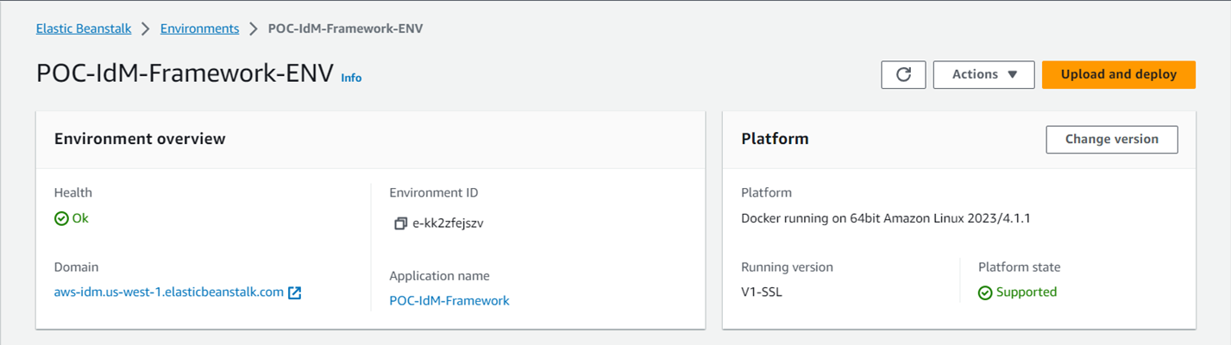
Task: Click the Domain label
Action: coord(77,267)
